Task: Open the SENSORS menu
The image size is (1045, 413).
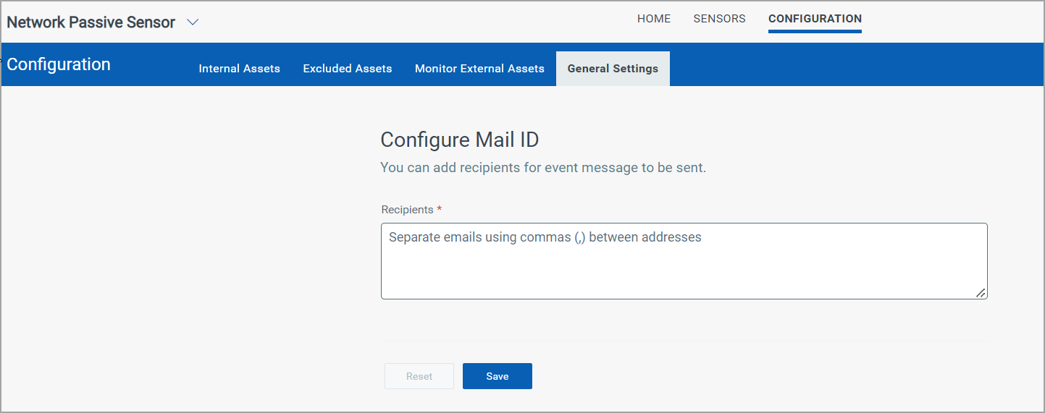Action: pyautogui.click(x=719, y=19)
